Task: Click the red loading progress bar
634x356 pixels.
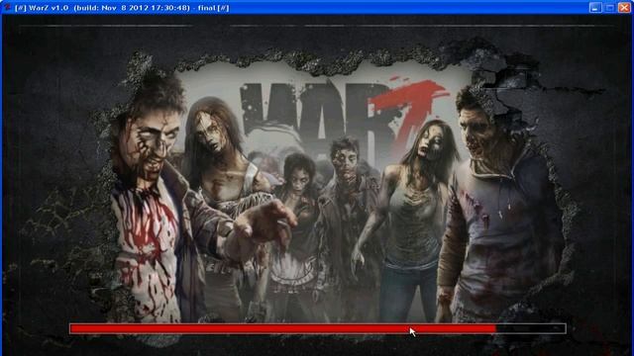Action: click(x=318, y=328)
